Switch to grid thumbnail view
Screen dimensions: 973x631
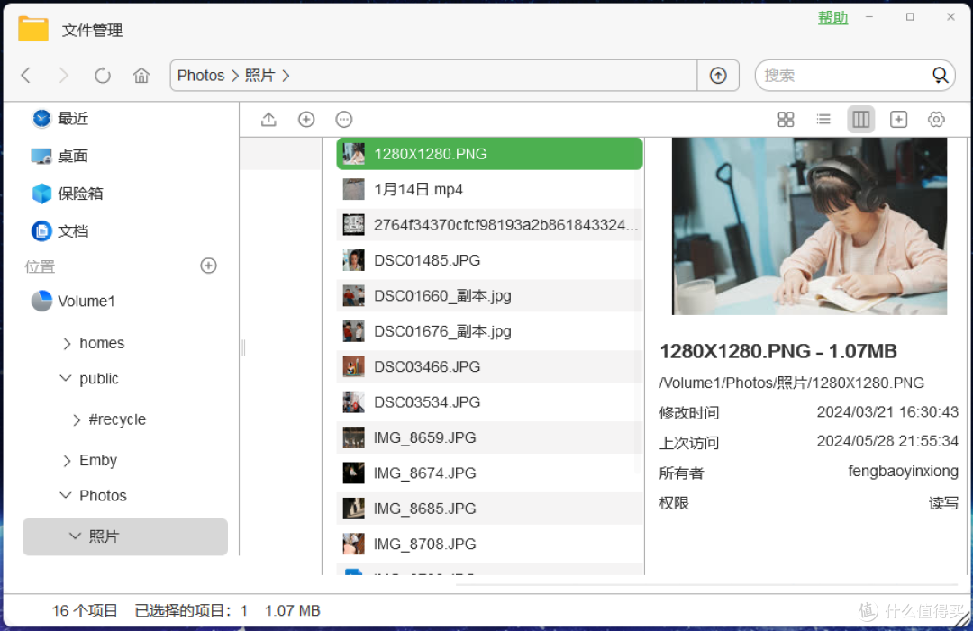786,119
